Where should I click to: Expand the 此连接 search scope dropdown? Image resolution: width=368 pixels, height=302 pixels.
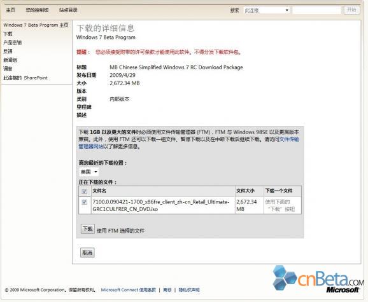pyautogui.click(x=267, y=10)
